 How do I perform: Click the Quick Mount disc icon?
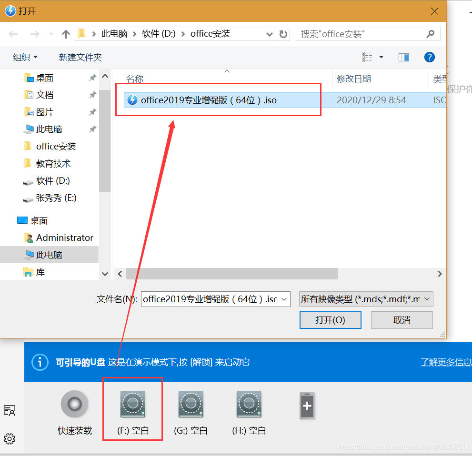[x=74, y=404]
